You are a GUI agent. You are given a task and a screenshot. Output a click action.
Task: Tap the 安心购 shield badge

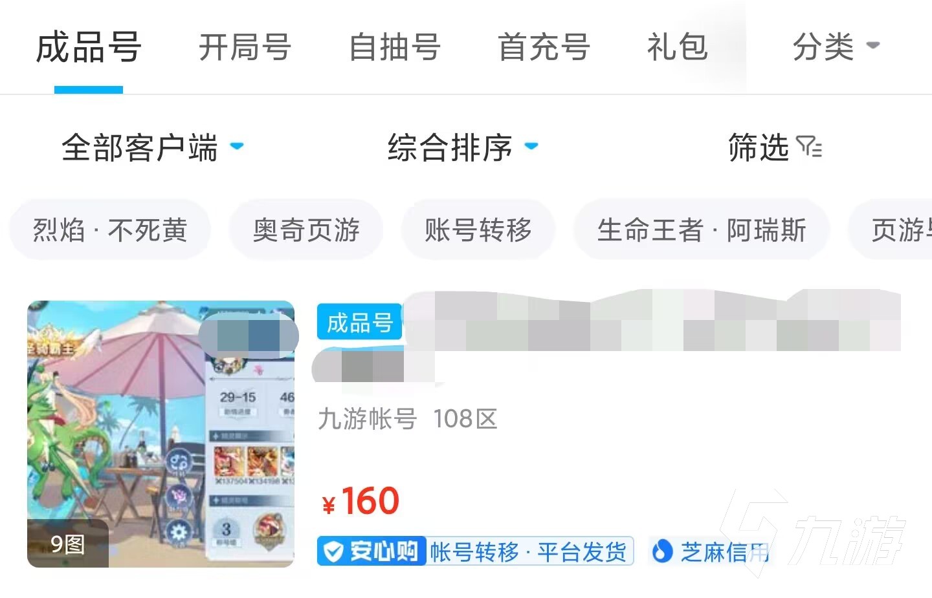372,551
